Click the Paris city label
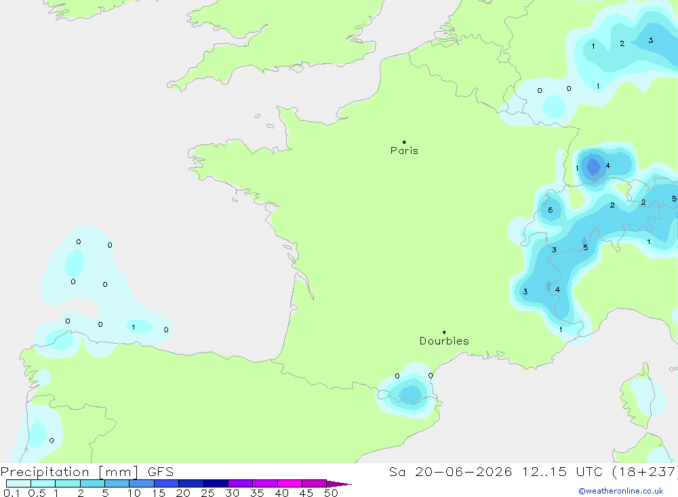The image size is (678, 497). point(404,151)
